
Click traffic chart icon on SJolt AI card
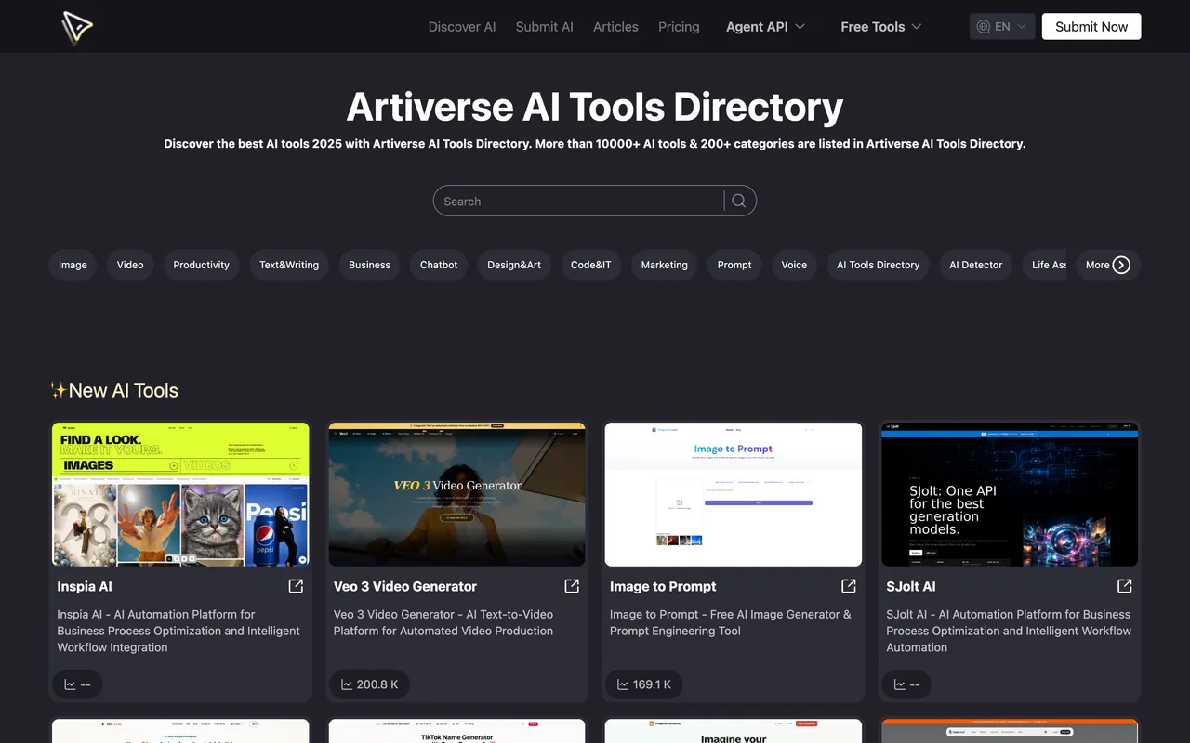click(900, 684)
